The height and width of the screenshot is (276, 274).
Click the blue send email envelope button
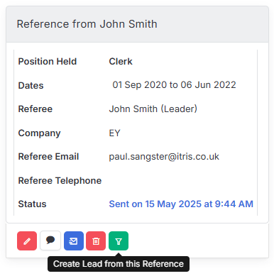(x=74, y=241)
